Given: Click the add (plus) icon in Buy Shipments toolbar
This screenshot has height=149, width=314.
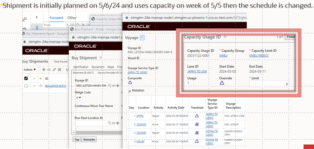Looking at the screenshot, I should 44,70.
